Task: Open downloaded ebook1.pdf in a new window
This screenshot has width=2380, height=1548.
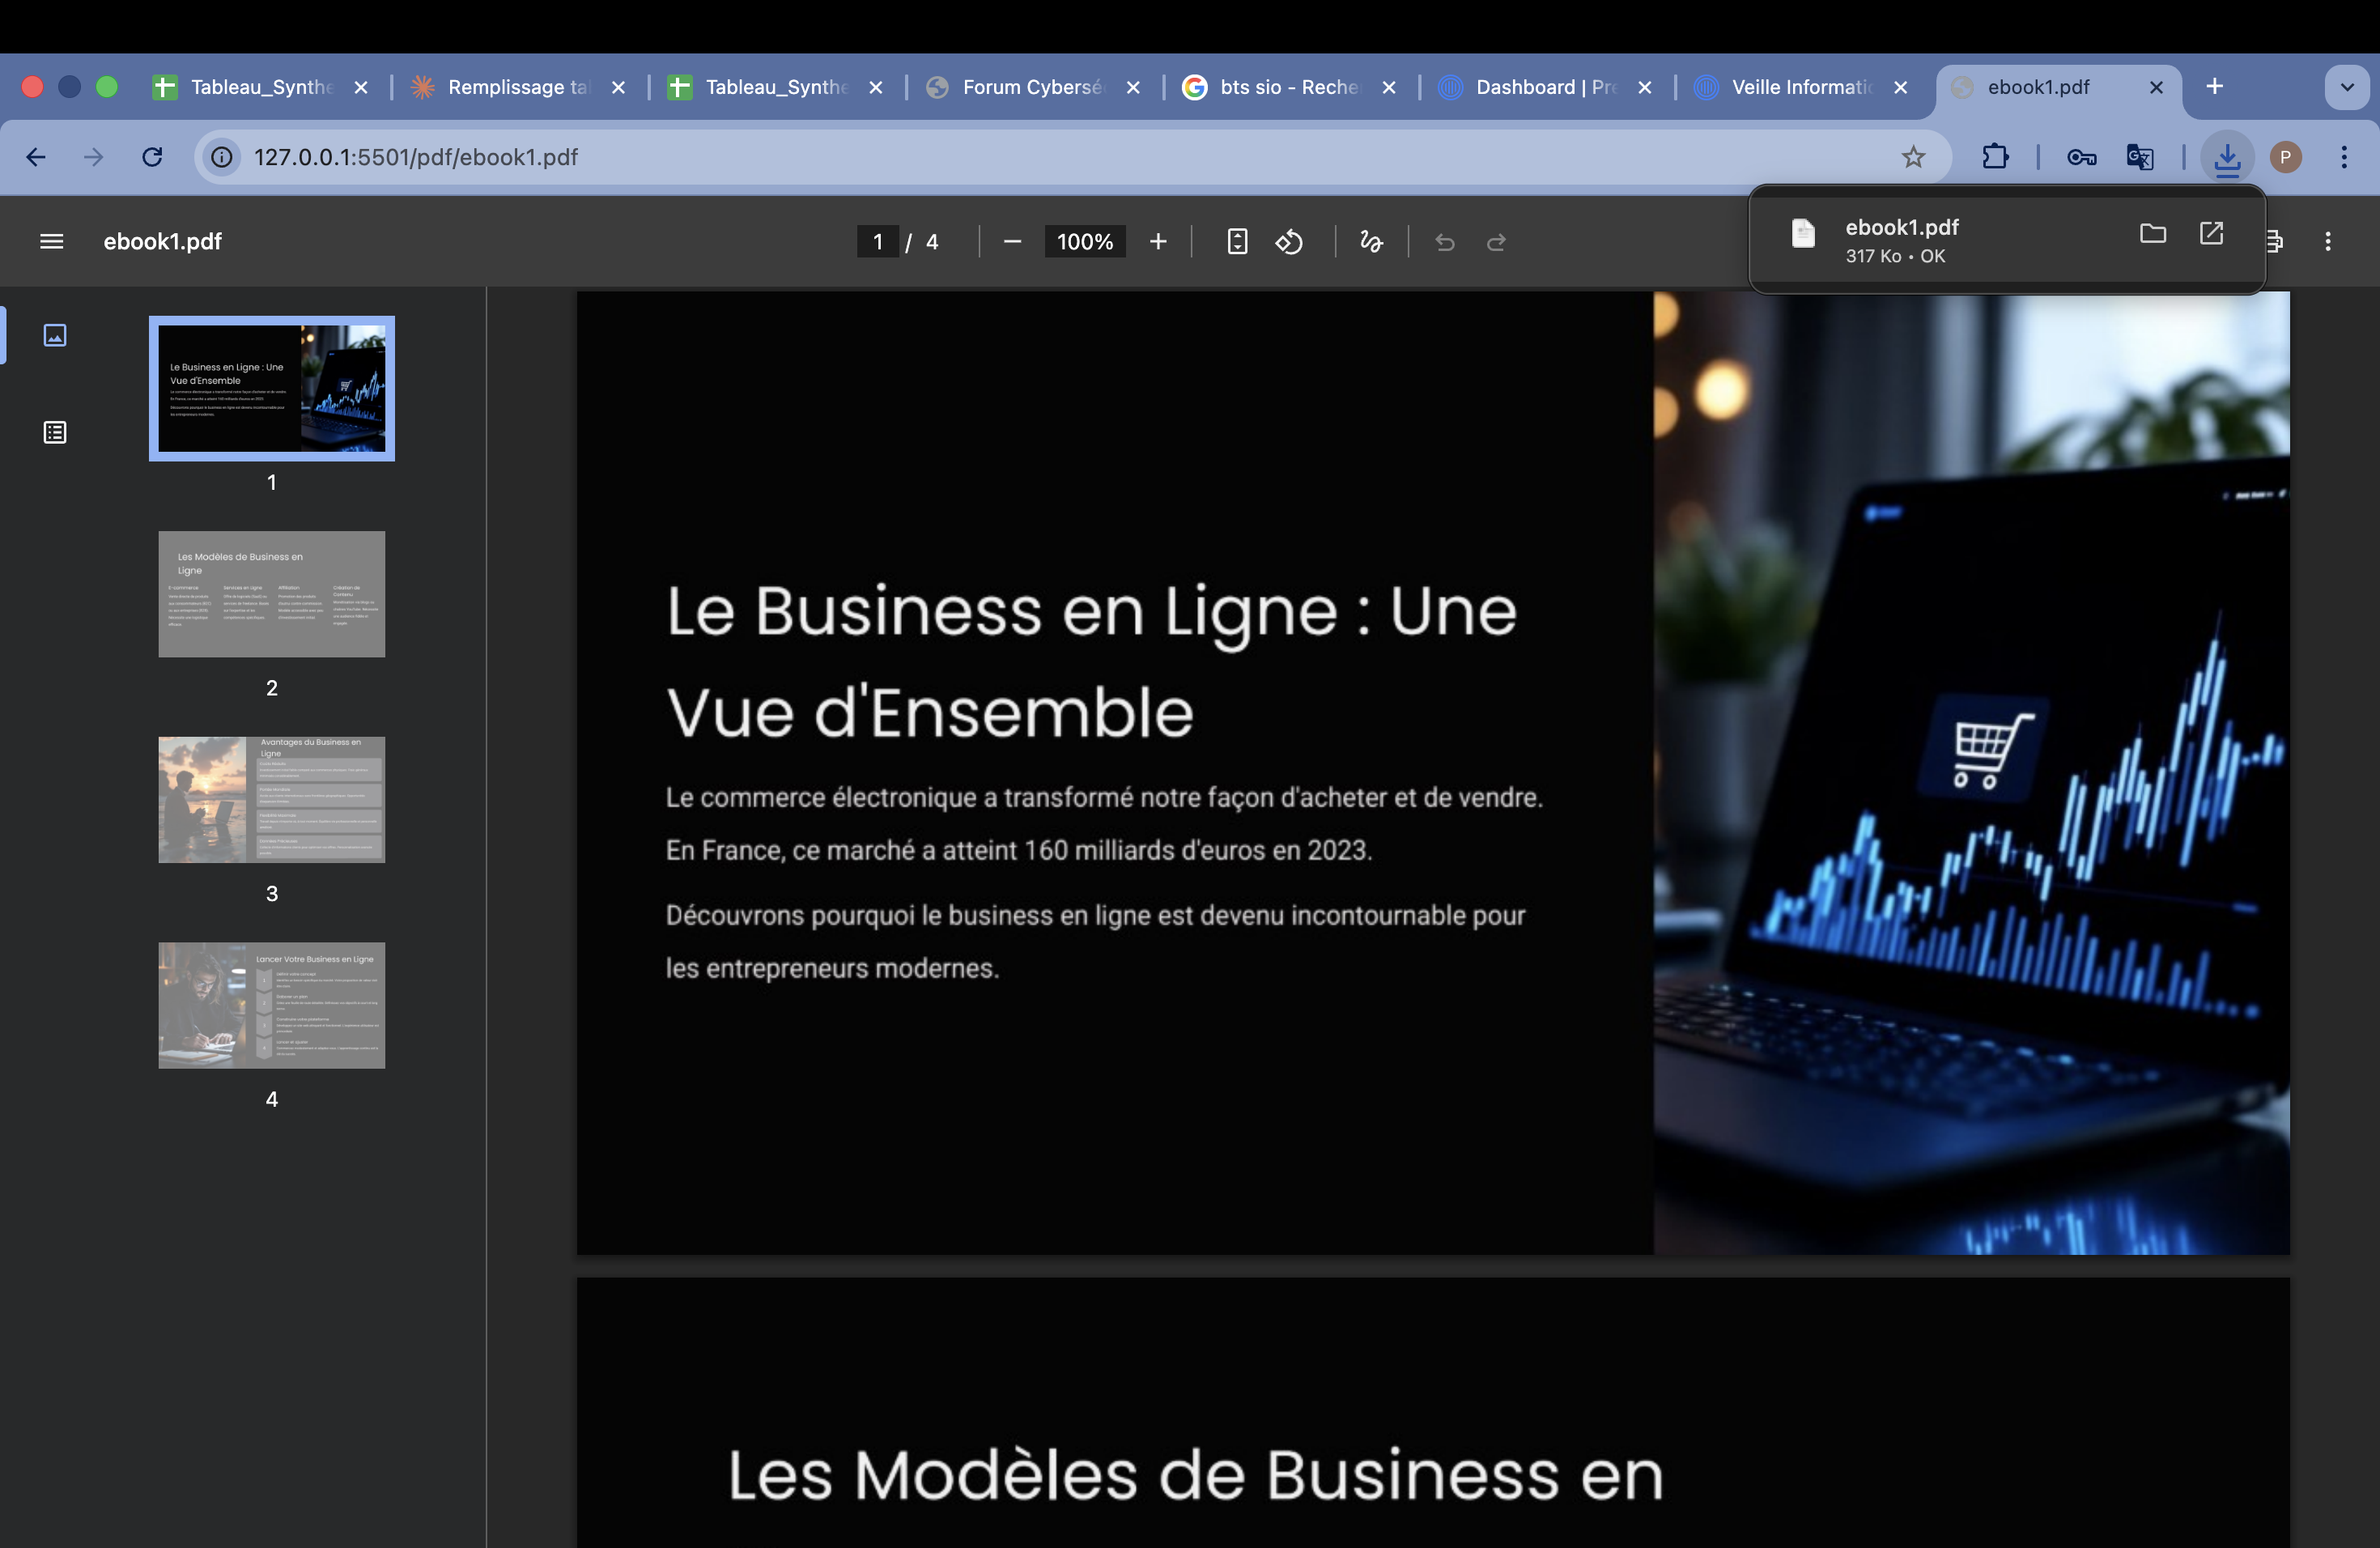Action: point(2212,233)
